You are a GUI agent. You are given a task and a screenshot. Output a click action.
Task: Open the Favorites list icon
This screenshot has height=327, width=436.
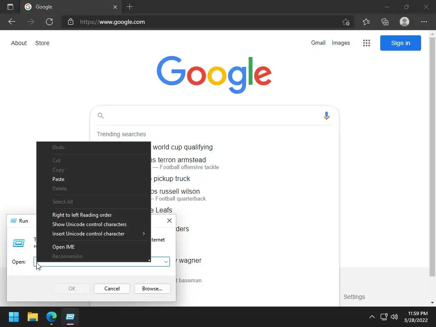[x=366, y=22]
